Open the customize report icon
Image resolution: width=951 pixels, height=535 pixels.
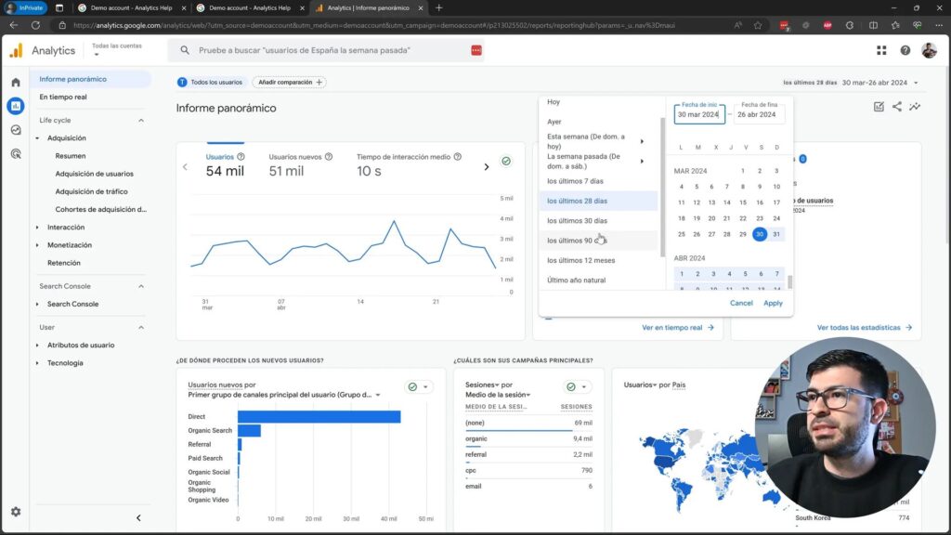click(879, 107)
